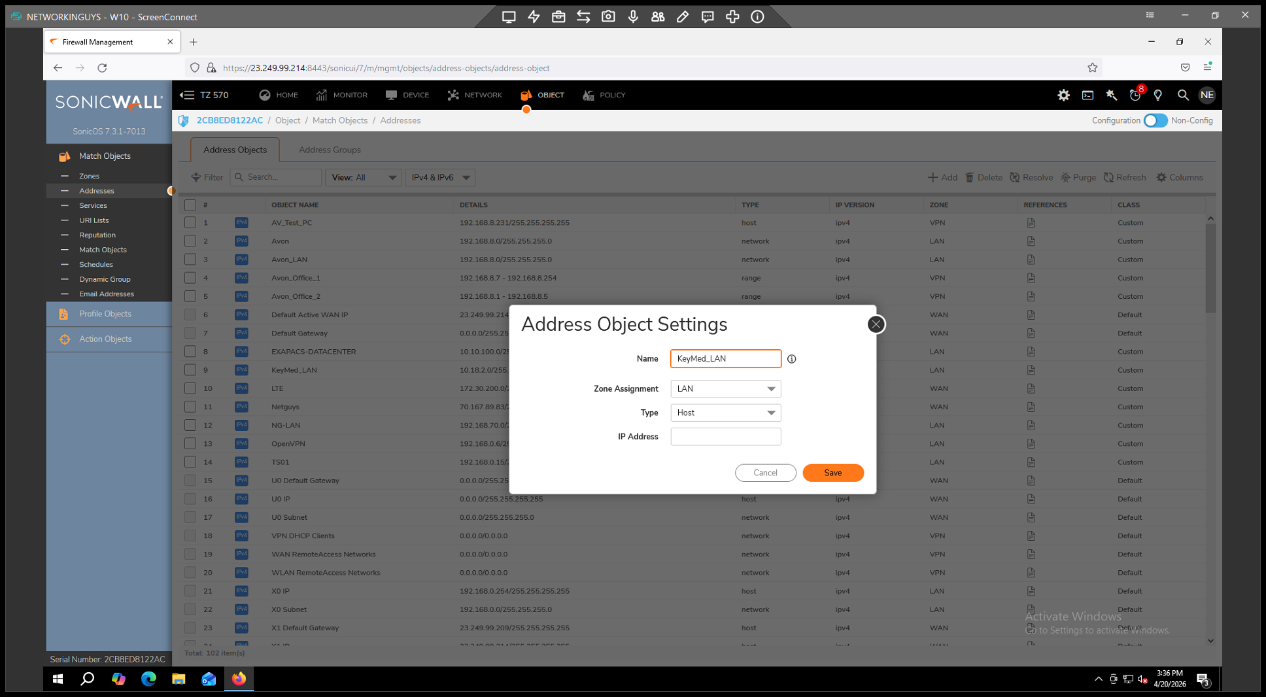The height and width of the screenshot is (697, 1266).
Task: Close the Address Object Settings dialog
Action: point(876,324)
